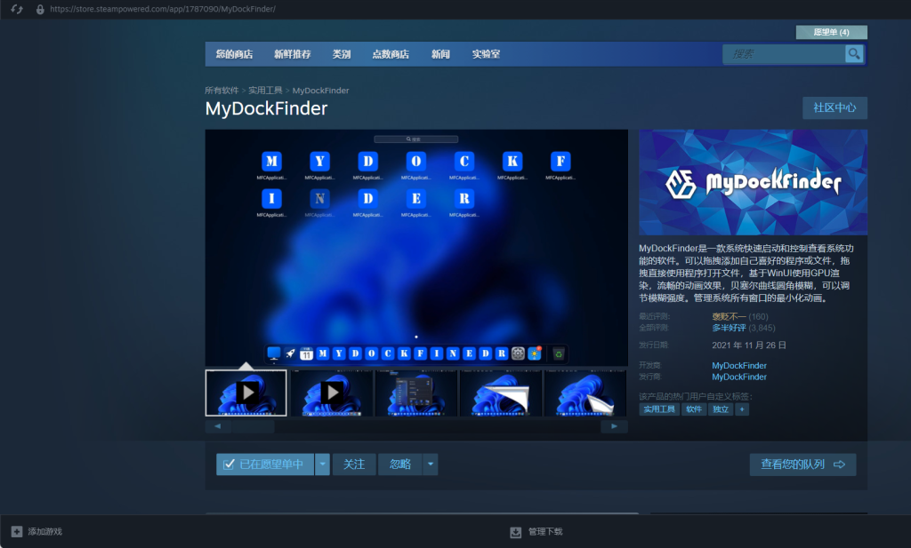Switch to the 点数商店 section
Screen dimensions: 911x548
click(391, 54)
